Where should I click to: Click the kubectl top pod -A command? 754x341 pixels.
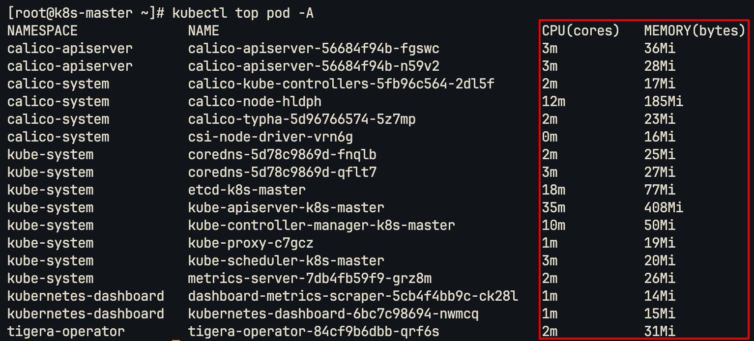point(243,13)
